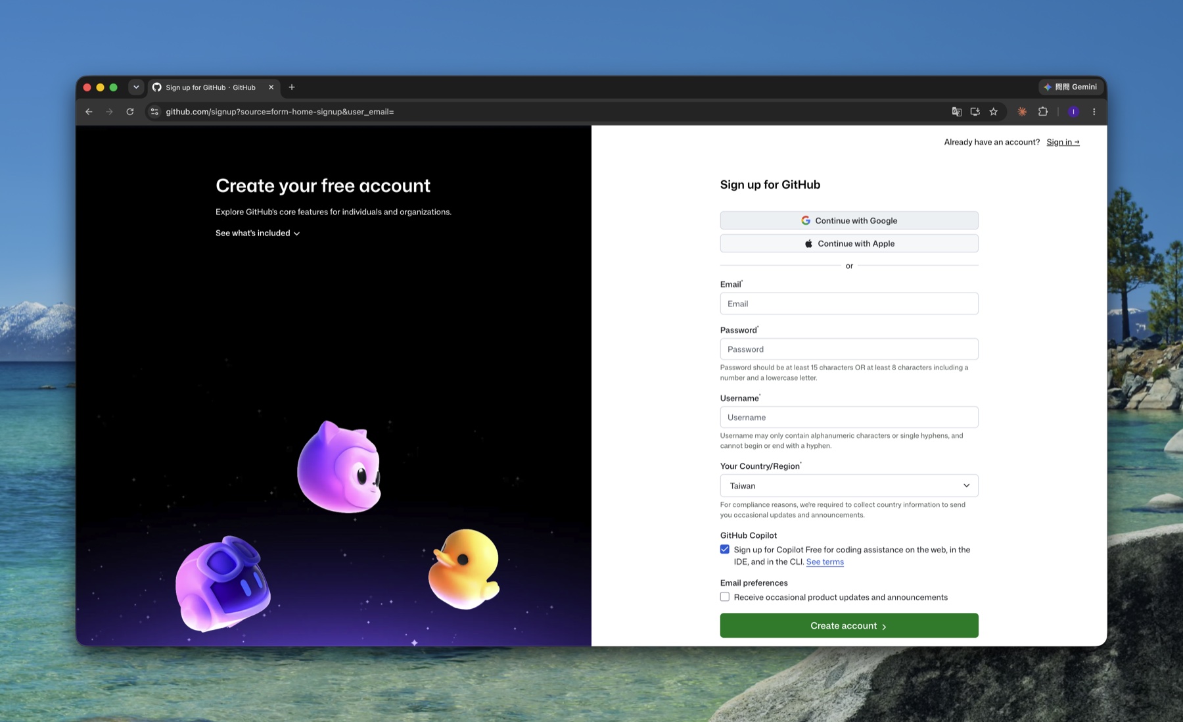Screen dimensions: 1183x722
Task: Click Continue with Google
Action: [849, 220]
